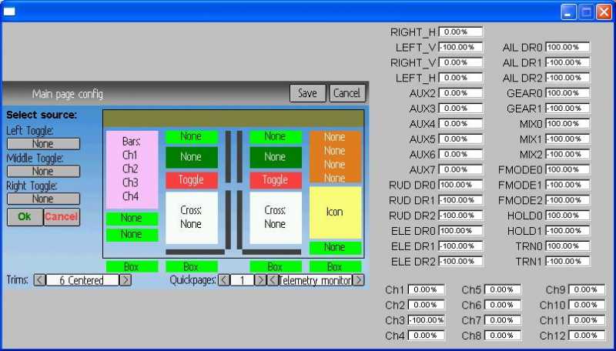Click the TRN1 value field
Screen dimensions: 616x351
[x=567, y=261]
